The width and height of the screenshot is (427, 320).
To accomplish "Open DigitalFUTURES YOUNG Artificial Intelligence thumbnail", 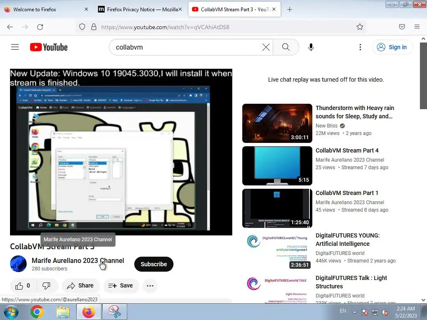I will tap(277, 250).
